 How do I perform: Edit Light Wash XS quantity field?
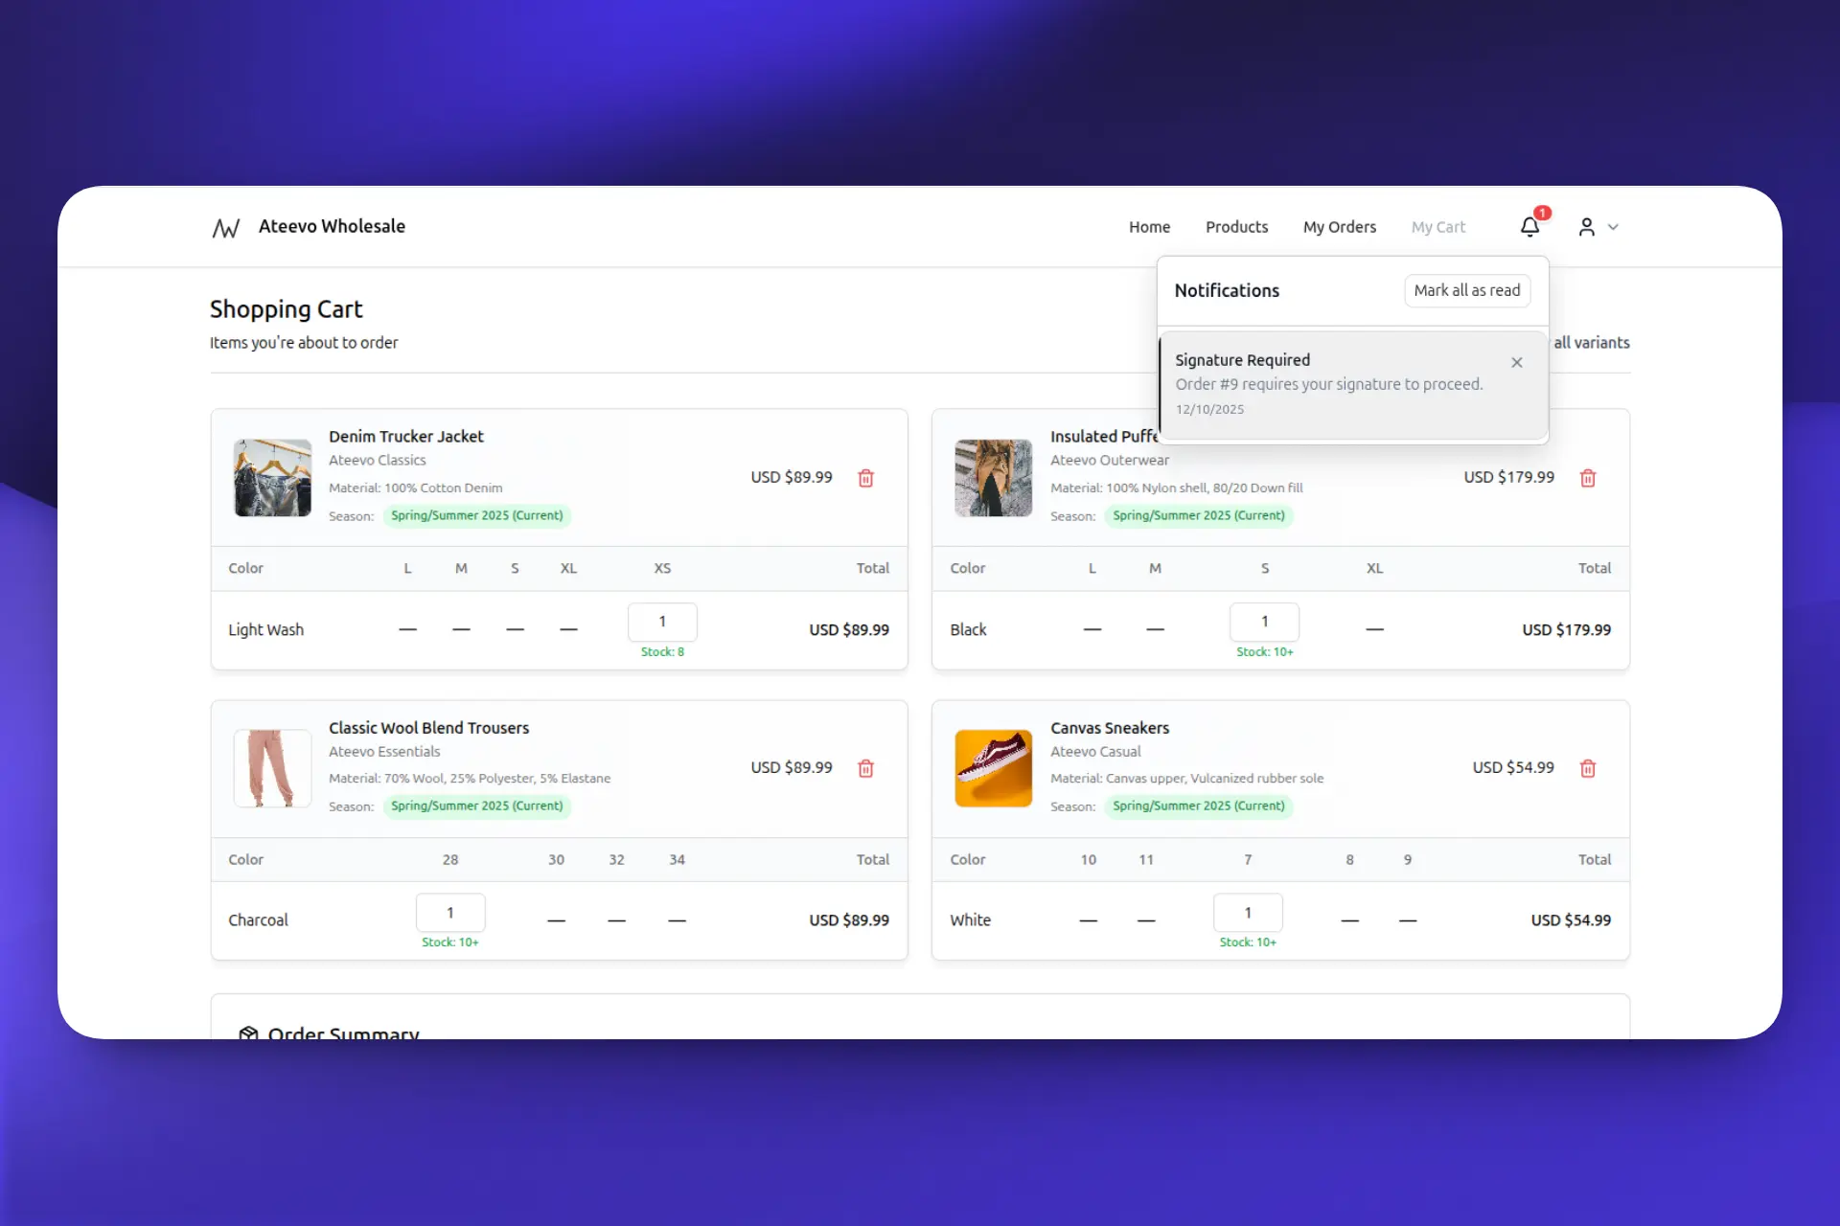click(x=662, y=622)
